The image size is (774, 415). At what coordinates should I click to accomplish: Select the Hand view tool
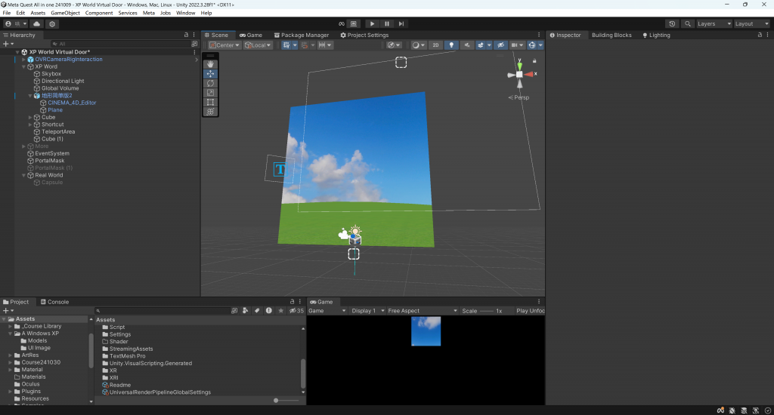[x=210, y=64]
